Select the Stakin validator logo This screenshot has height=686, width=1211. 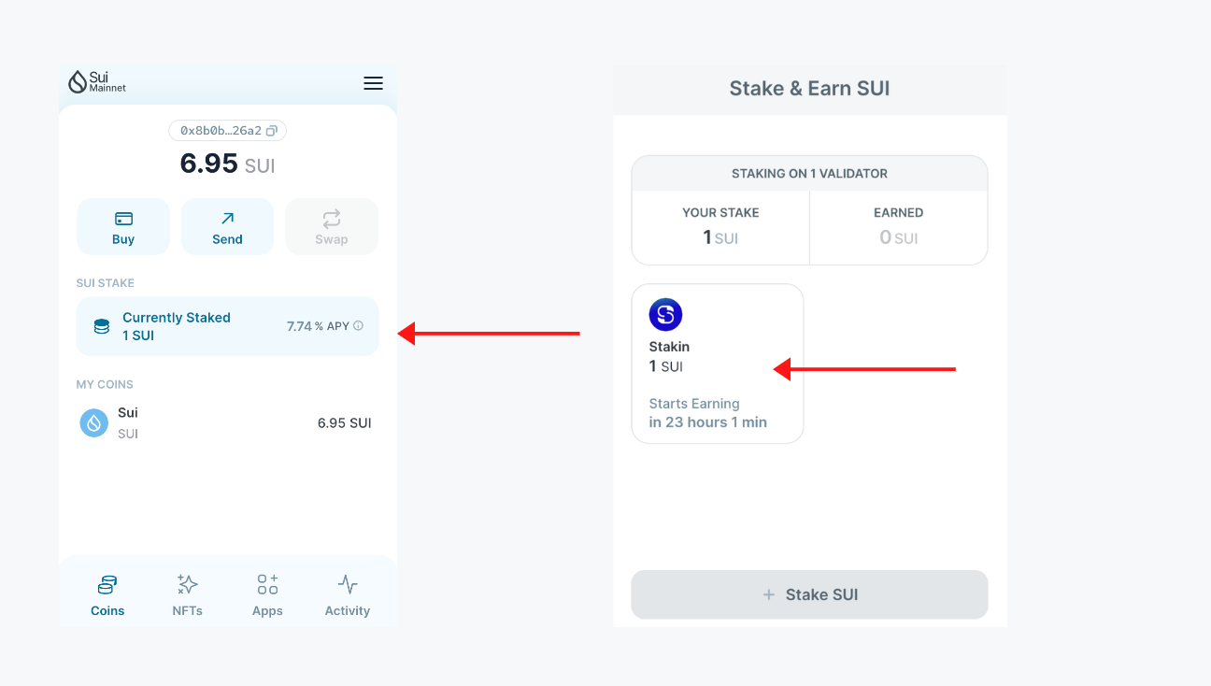click(x=665, y=315)
